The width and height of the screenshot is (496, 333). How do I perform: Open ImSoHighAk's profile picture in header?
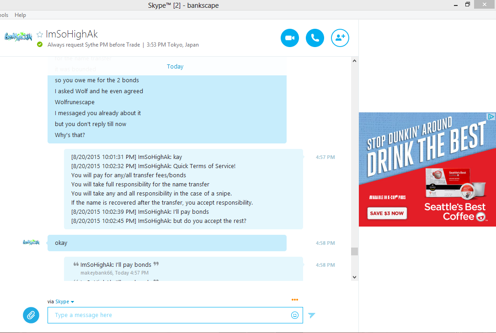(x=18, y=37)
